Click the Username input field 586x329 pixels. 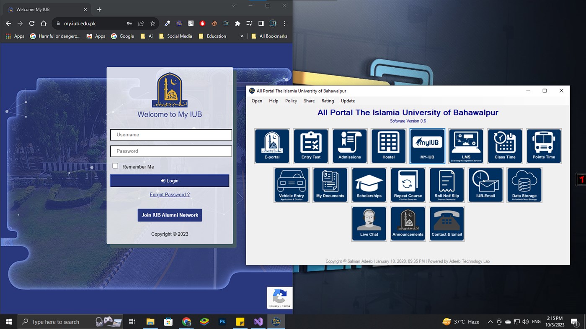[x=171, y=135]
